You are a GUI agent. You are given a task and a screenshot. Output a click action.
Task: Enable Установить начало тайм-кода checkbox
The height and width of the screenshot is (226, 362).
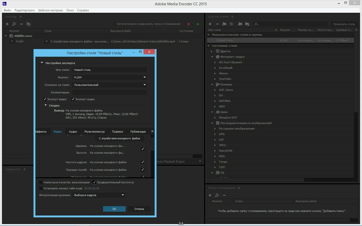[41, 188]
